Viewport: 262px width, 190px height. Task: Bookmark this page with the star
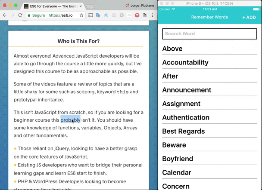click(x=81, y=15)
